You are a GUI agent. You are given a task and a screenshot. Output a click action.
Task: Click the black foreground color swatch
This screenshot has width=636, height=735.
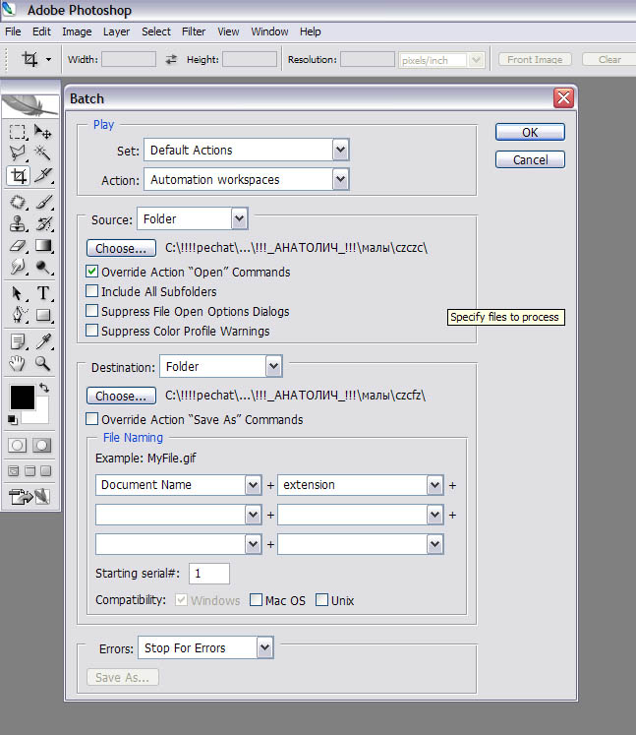(22, 398)
